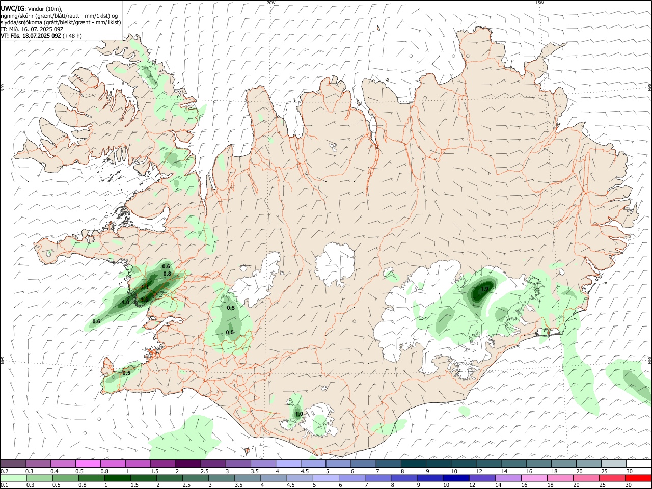Pick the lower-row bright red swatch labeled 30
Viewport: 652px width, 489px height.
click(638, 478)
